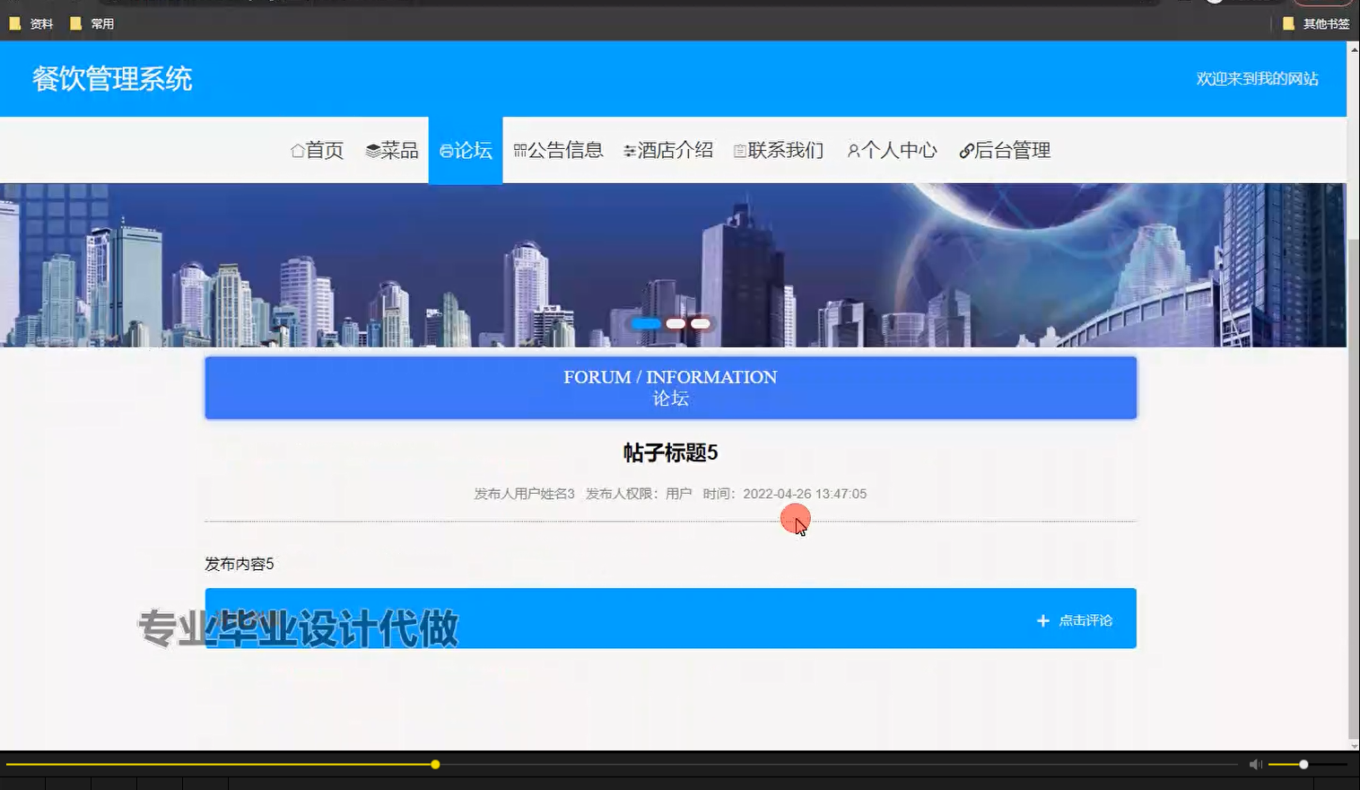Click the link icon next to 后台管理
The image size is (1360, 790).
(x=967, y=150)
